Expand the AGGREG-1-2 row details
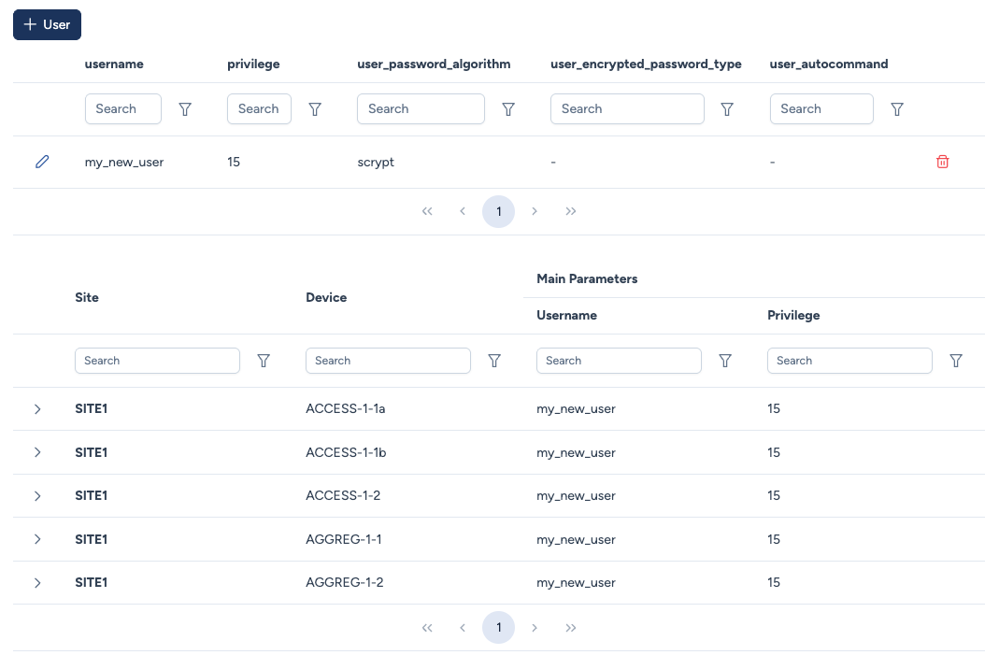This screenshot has width=999, height=655. 37,583
